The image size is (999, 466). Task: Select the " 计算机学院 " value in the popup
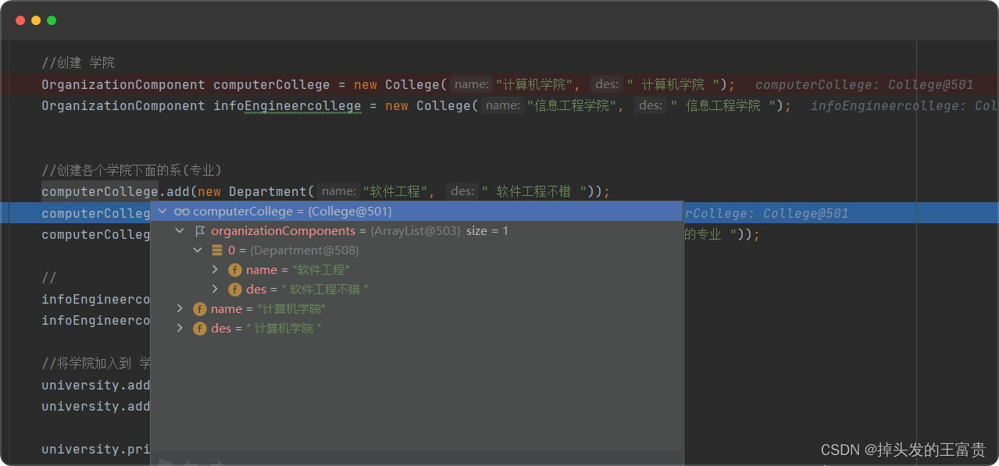(x=284, y=329)
